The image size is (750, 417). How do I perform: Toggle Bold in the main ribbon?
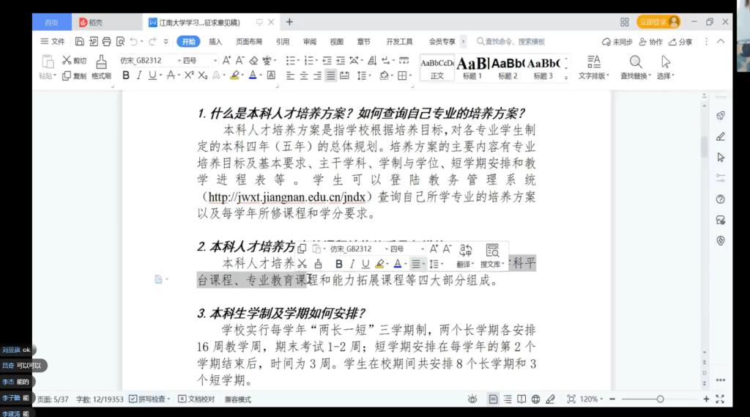pyautogui.click(x=126, y=75)
